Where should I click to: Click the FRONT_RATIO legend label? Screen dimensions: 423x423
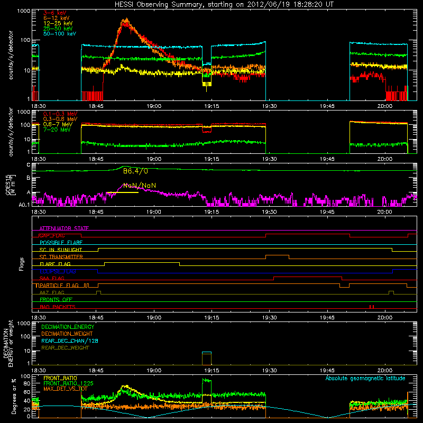60,378
